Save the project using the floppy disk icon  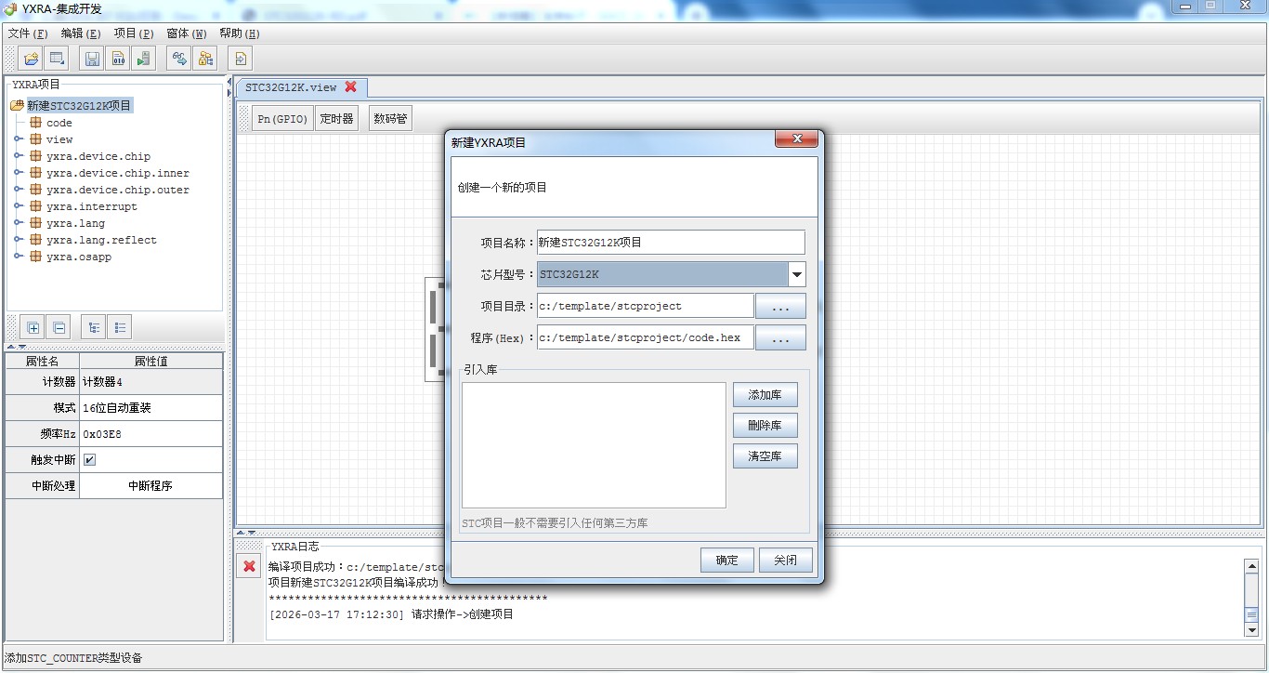[x=90, y=58]
